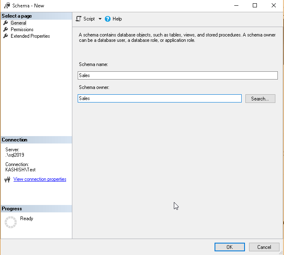Screen dimensions: 284x255
Task: Click the wrench icon beside General
Action: pyautogui.click(x=5, y=23)
